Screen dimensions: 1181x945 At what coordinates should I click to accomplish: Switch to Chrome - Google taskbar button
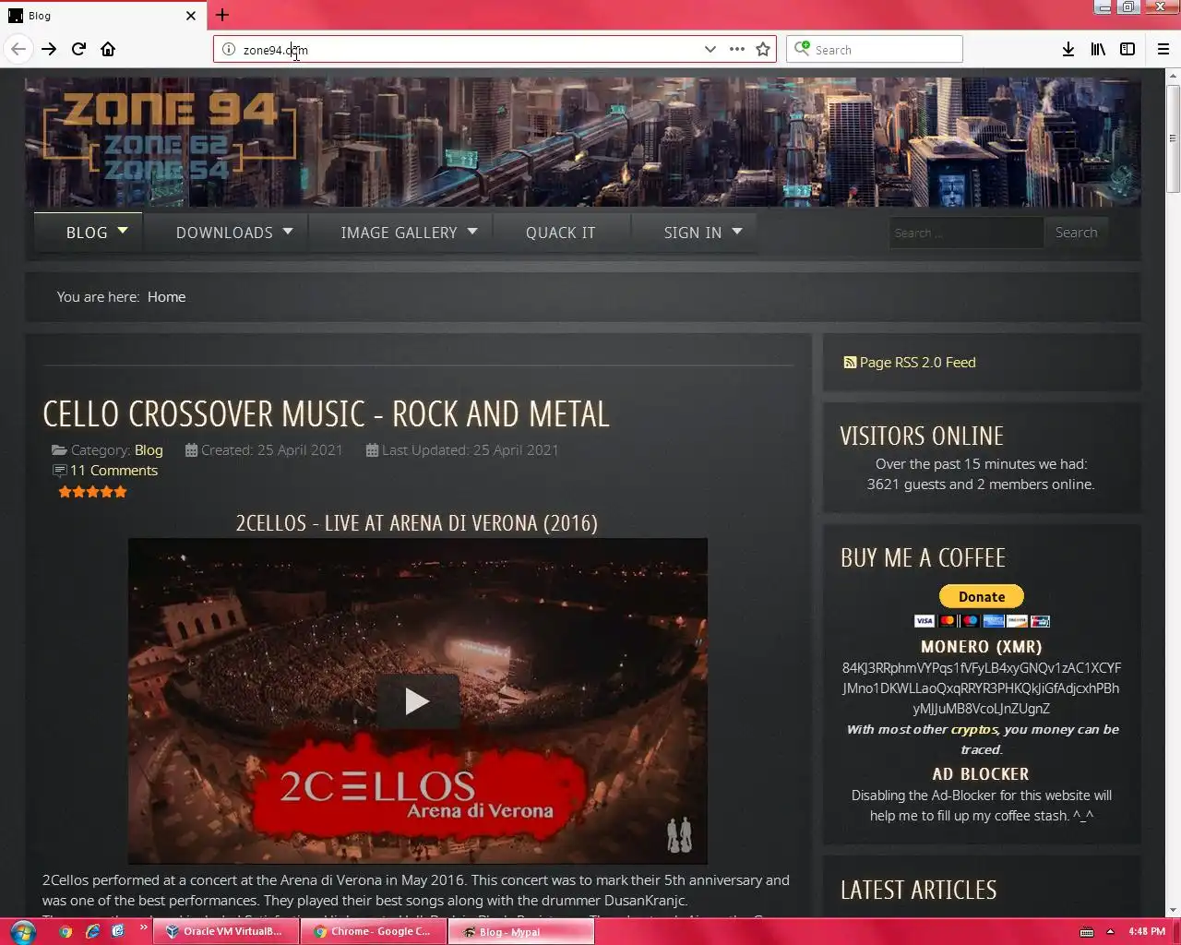(x=374, y=931)
